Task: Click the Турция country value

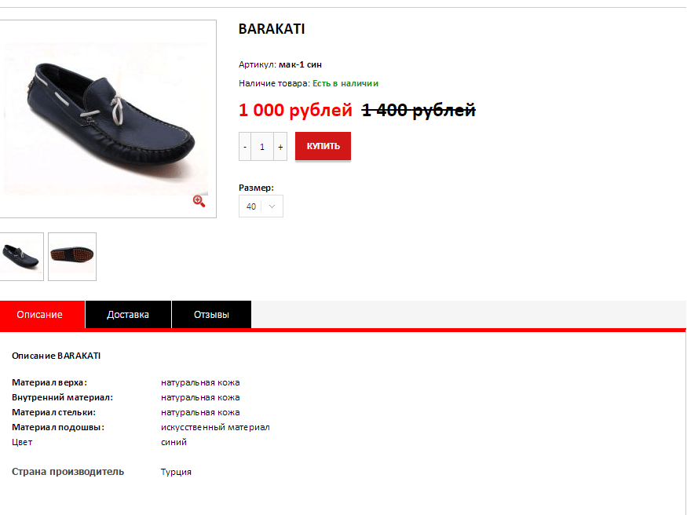Action: (176, 472)
